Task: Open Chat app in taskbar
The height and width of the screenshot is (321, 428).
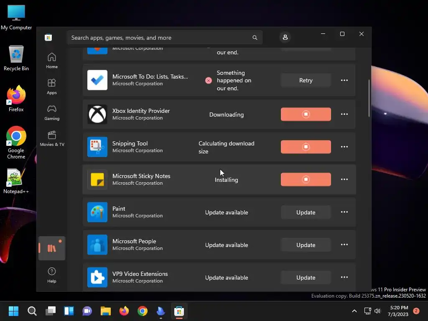Action: [87, 311]
